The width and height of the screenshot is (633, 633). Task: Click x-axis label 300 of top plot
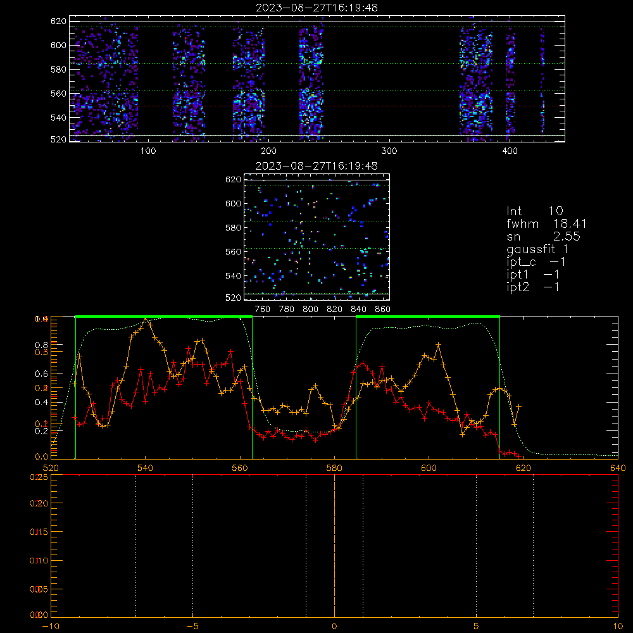(x=389, y=151)
